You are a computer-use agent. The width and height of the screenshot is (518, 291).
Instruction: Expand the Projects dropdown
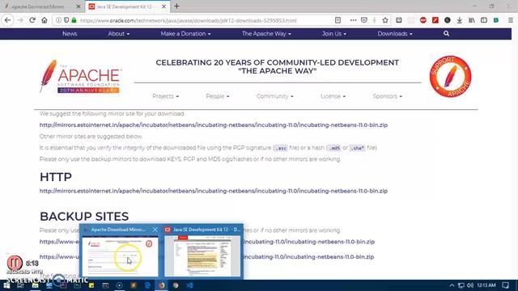click(165, 96)
